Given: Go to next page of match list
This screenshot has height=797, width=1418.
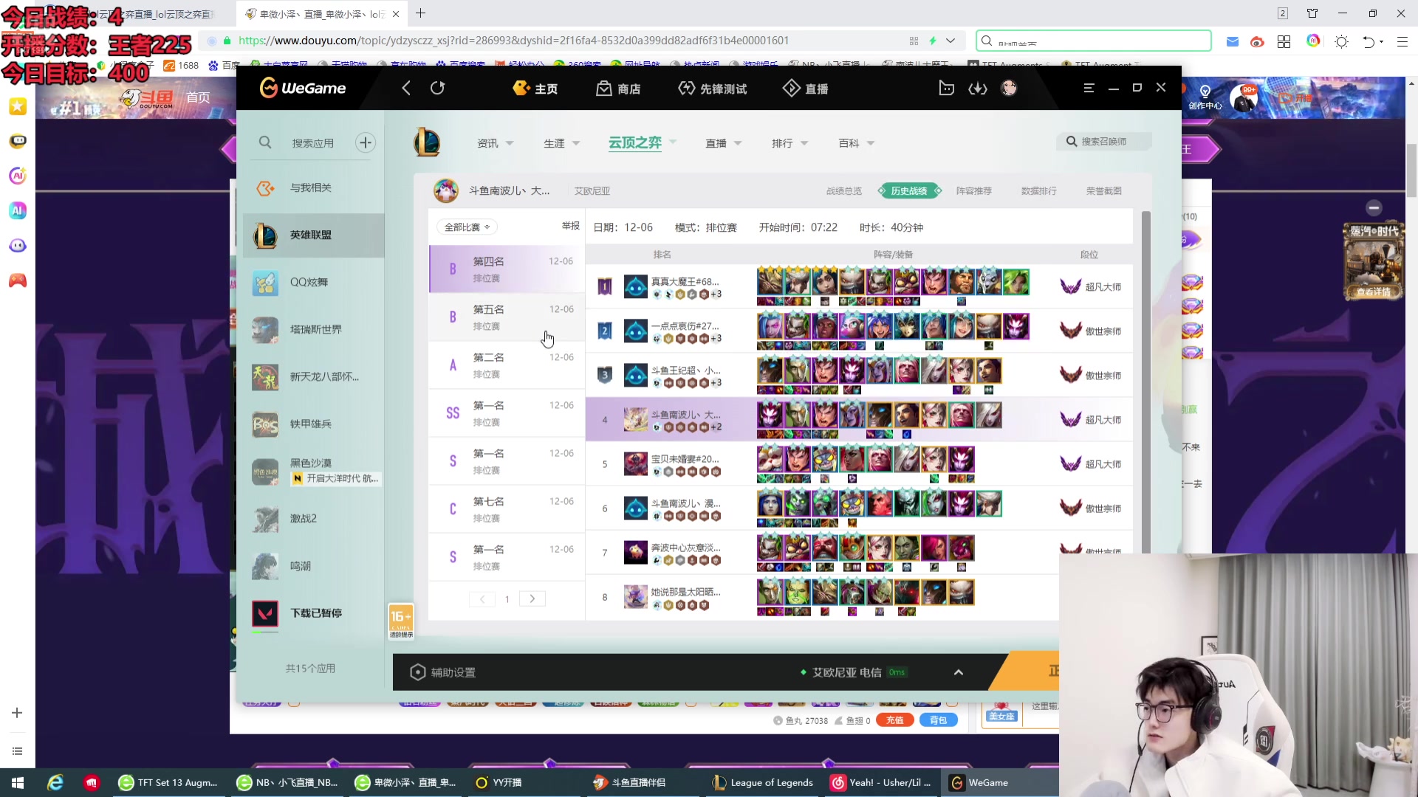Looking at the screenshot, I should [532, 598].
